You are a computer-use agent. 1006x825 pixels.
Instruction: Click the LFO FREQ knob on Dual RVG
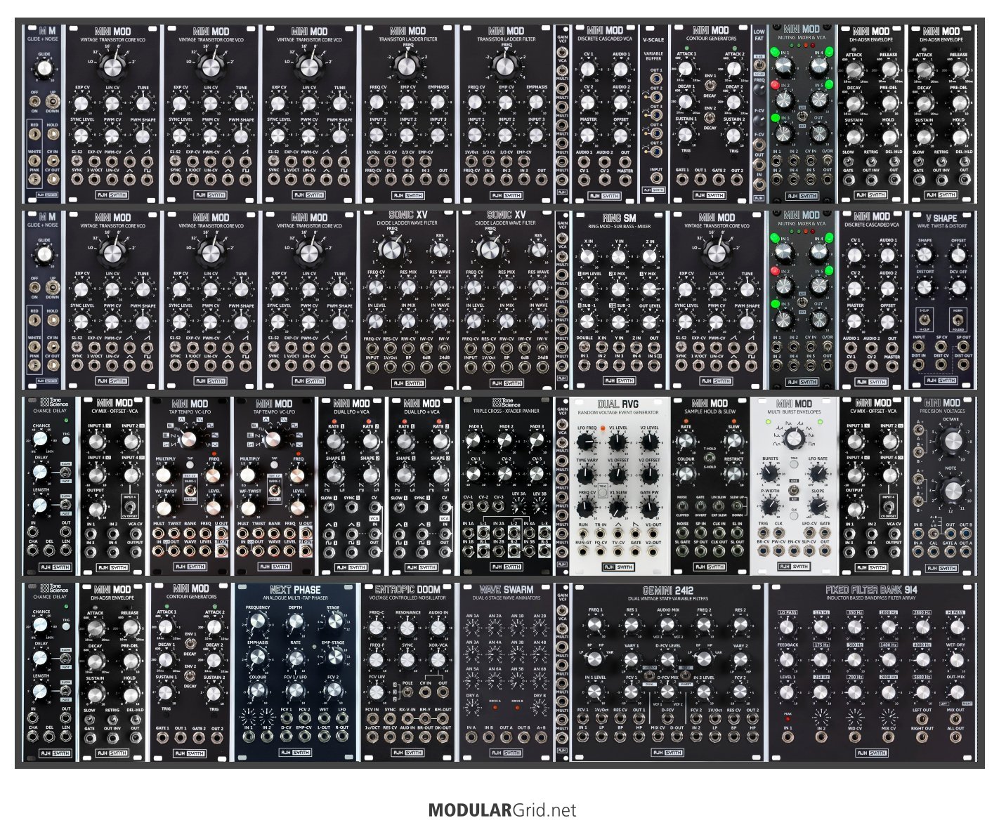coord(587,442)
